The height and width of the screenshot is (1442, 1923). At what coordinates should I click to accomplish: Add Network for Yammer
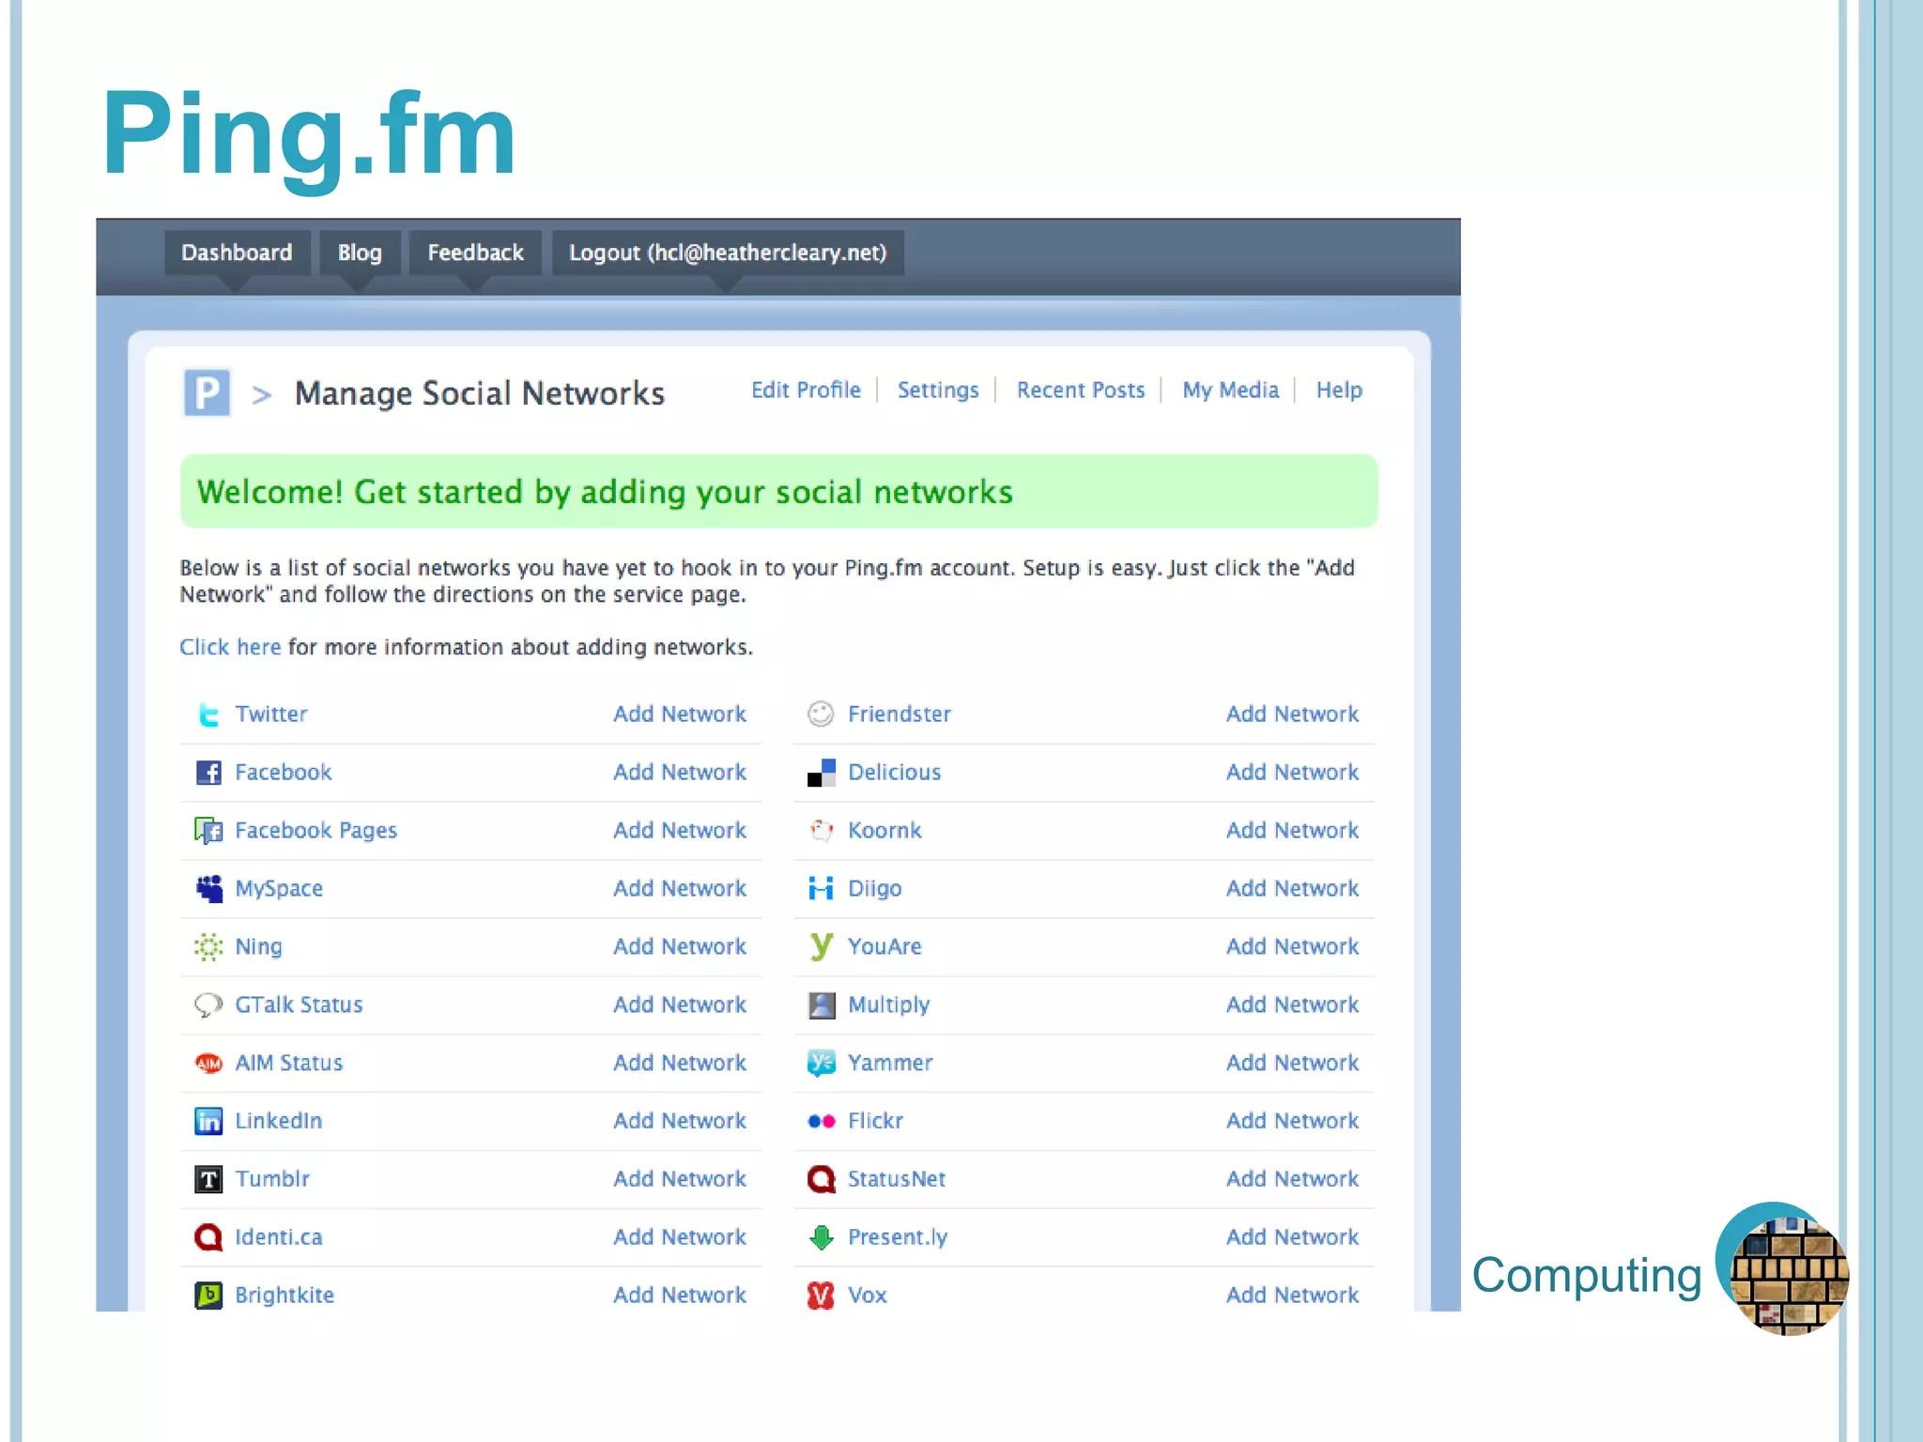click(1293, 1064)
